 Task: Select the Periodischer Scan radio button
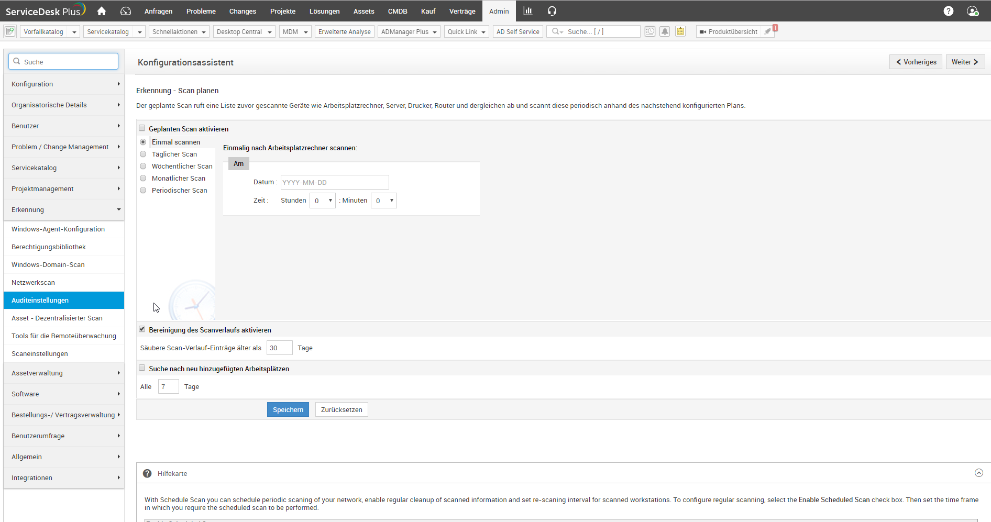point(143,190)
